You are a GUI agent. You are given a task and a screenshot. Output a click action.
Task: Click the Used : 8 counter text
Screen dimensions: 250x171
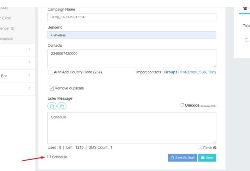(x=54, y=148)
